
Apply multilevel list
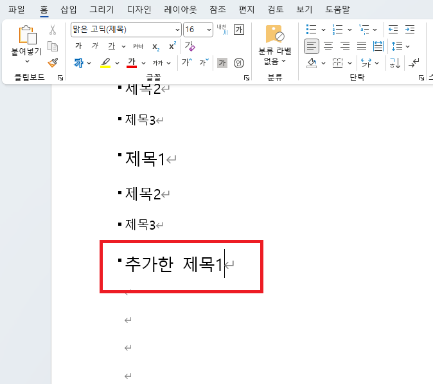pyautogui.click(x=364, y=30)
